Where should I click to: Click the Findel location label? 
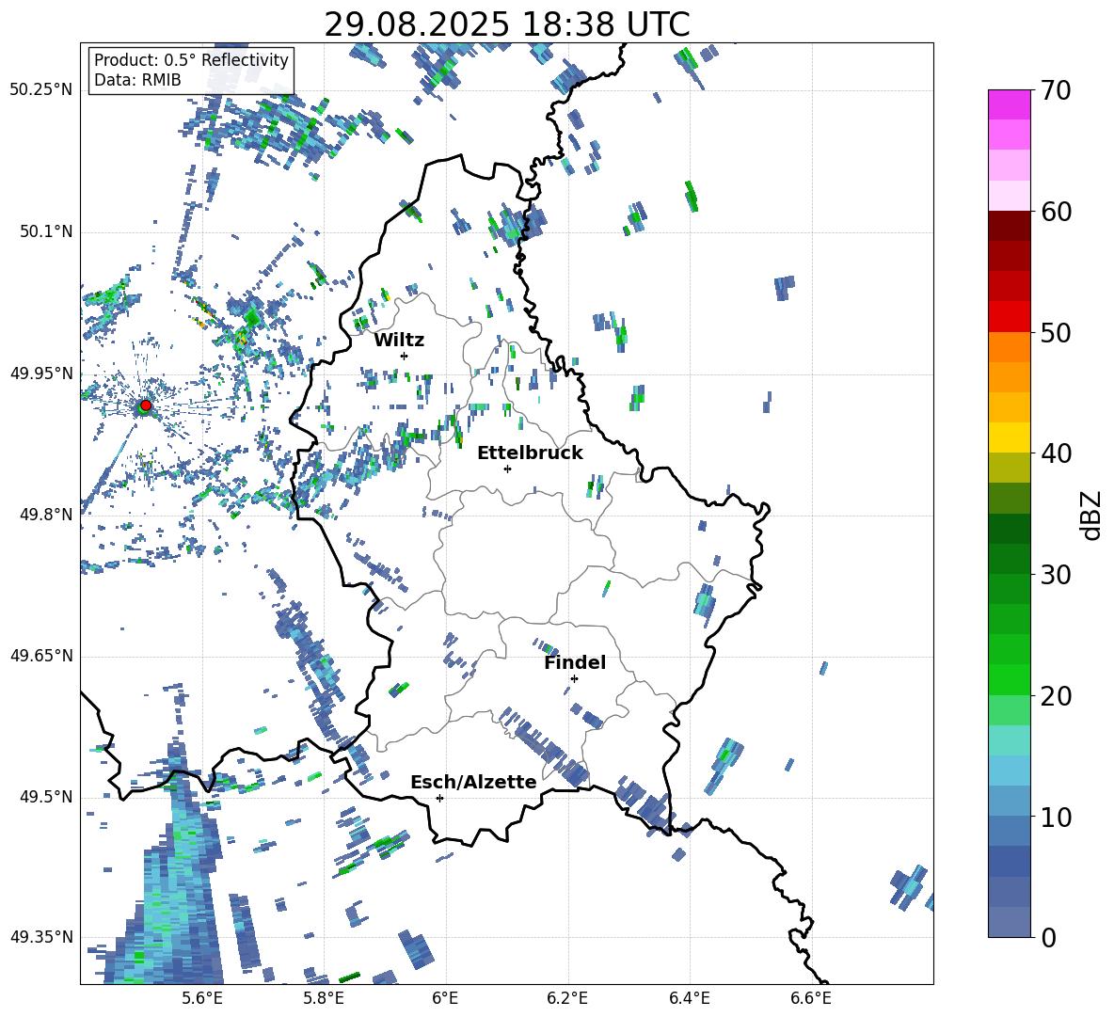(575, 662)
